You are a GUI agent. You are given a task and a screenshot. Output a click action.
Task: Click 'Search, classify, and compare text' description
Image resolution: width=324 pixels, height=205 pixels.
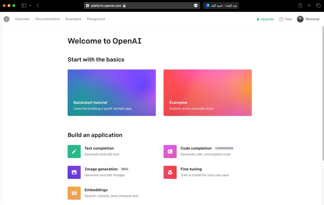[x=111, y=196]
